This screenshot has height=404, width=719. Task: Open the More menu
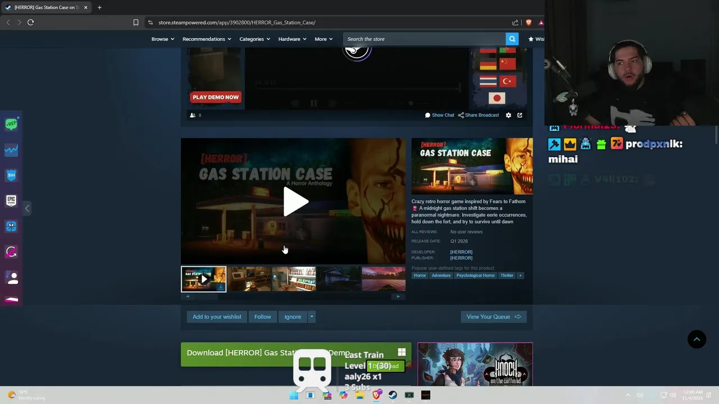324,39
